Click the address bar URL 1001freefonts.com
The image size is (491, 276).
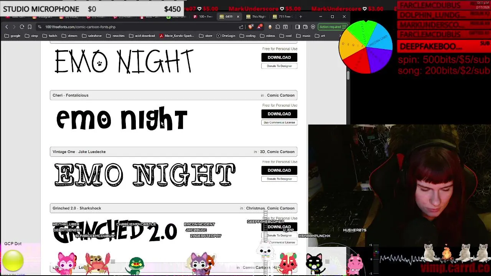coord(80,27)
